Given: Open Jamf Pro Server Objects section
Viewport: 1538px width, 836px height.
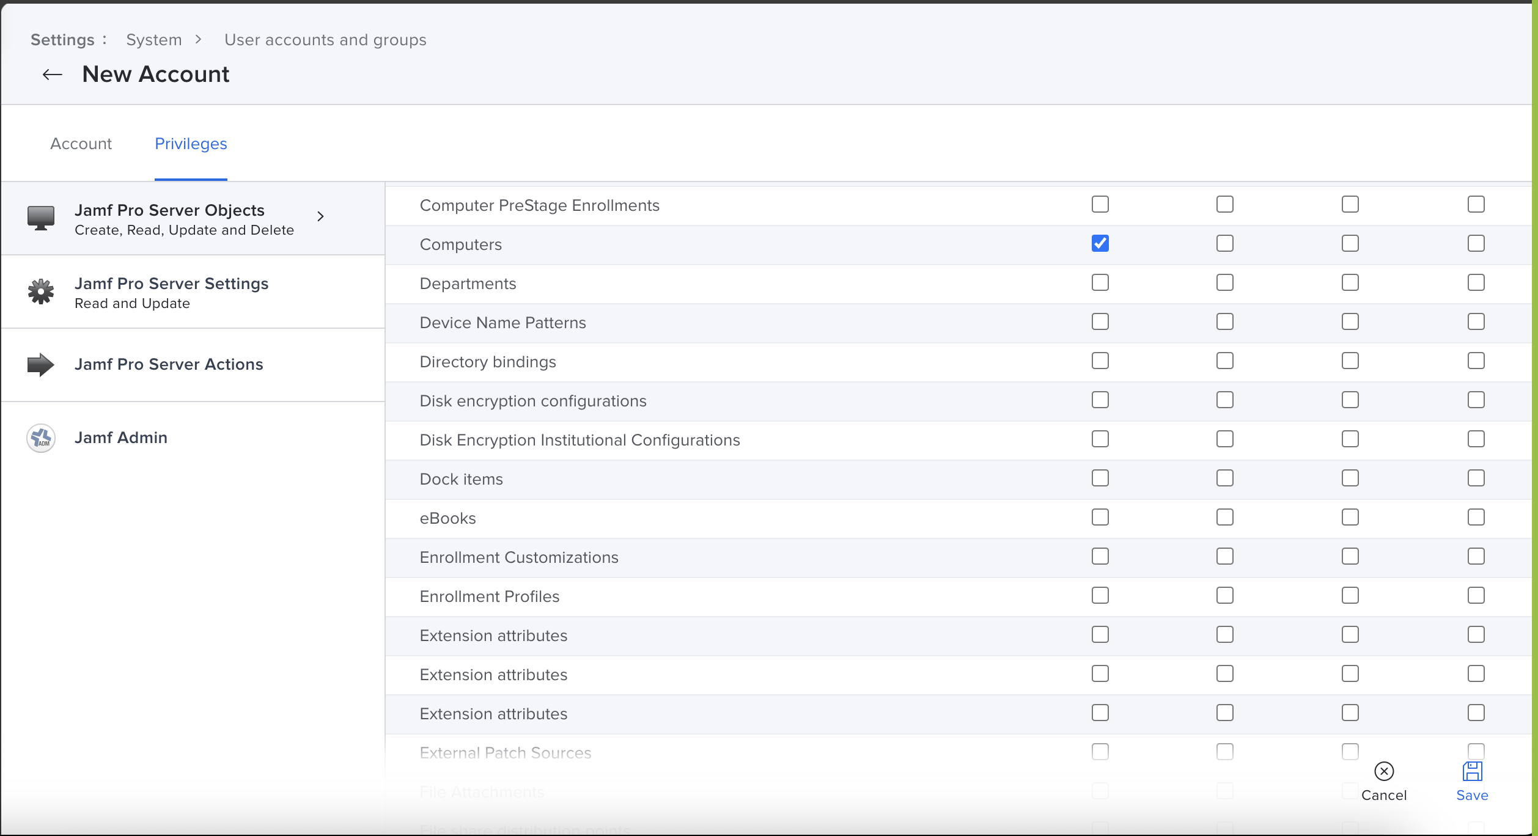Looking at the screenshot, I should tap(193, 219).
